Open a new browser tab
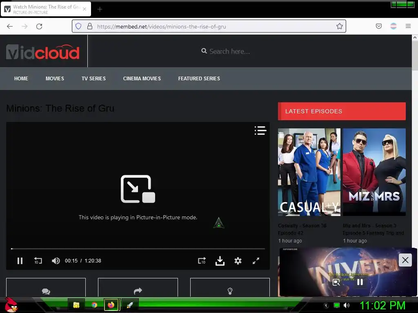The width and height of the screenshot is (418, 313). 100,9
